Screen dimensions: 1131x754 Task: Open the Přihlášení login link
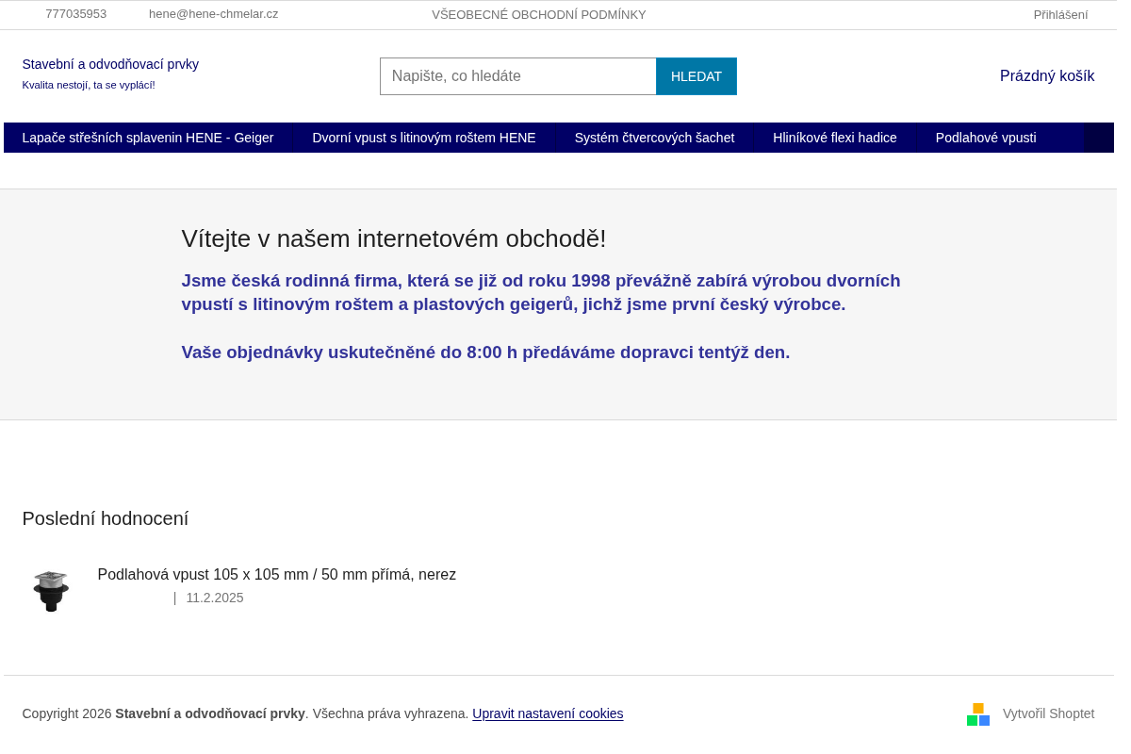pyautogui.click(x=1060, y=15)
